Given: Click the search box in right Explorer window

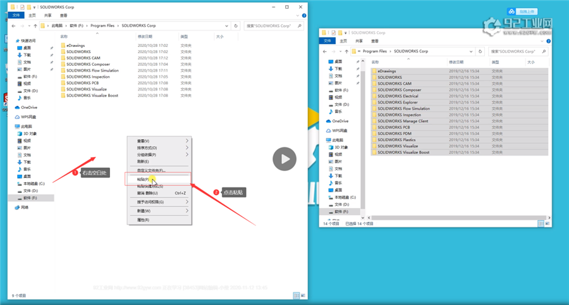Looking at the screenshot, I should (518, 51).
